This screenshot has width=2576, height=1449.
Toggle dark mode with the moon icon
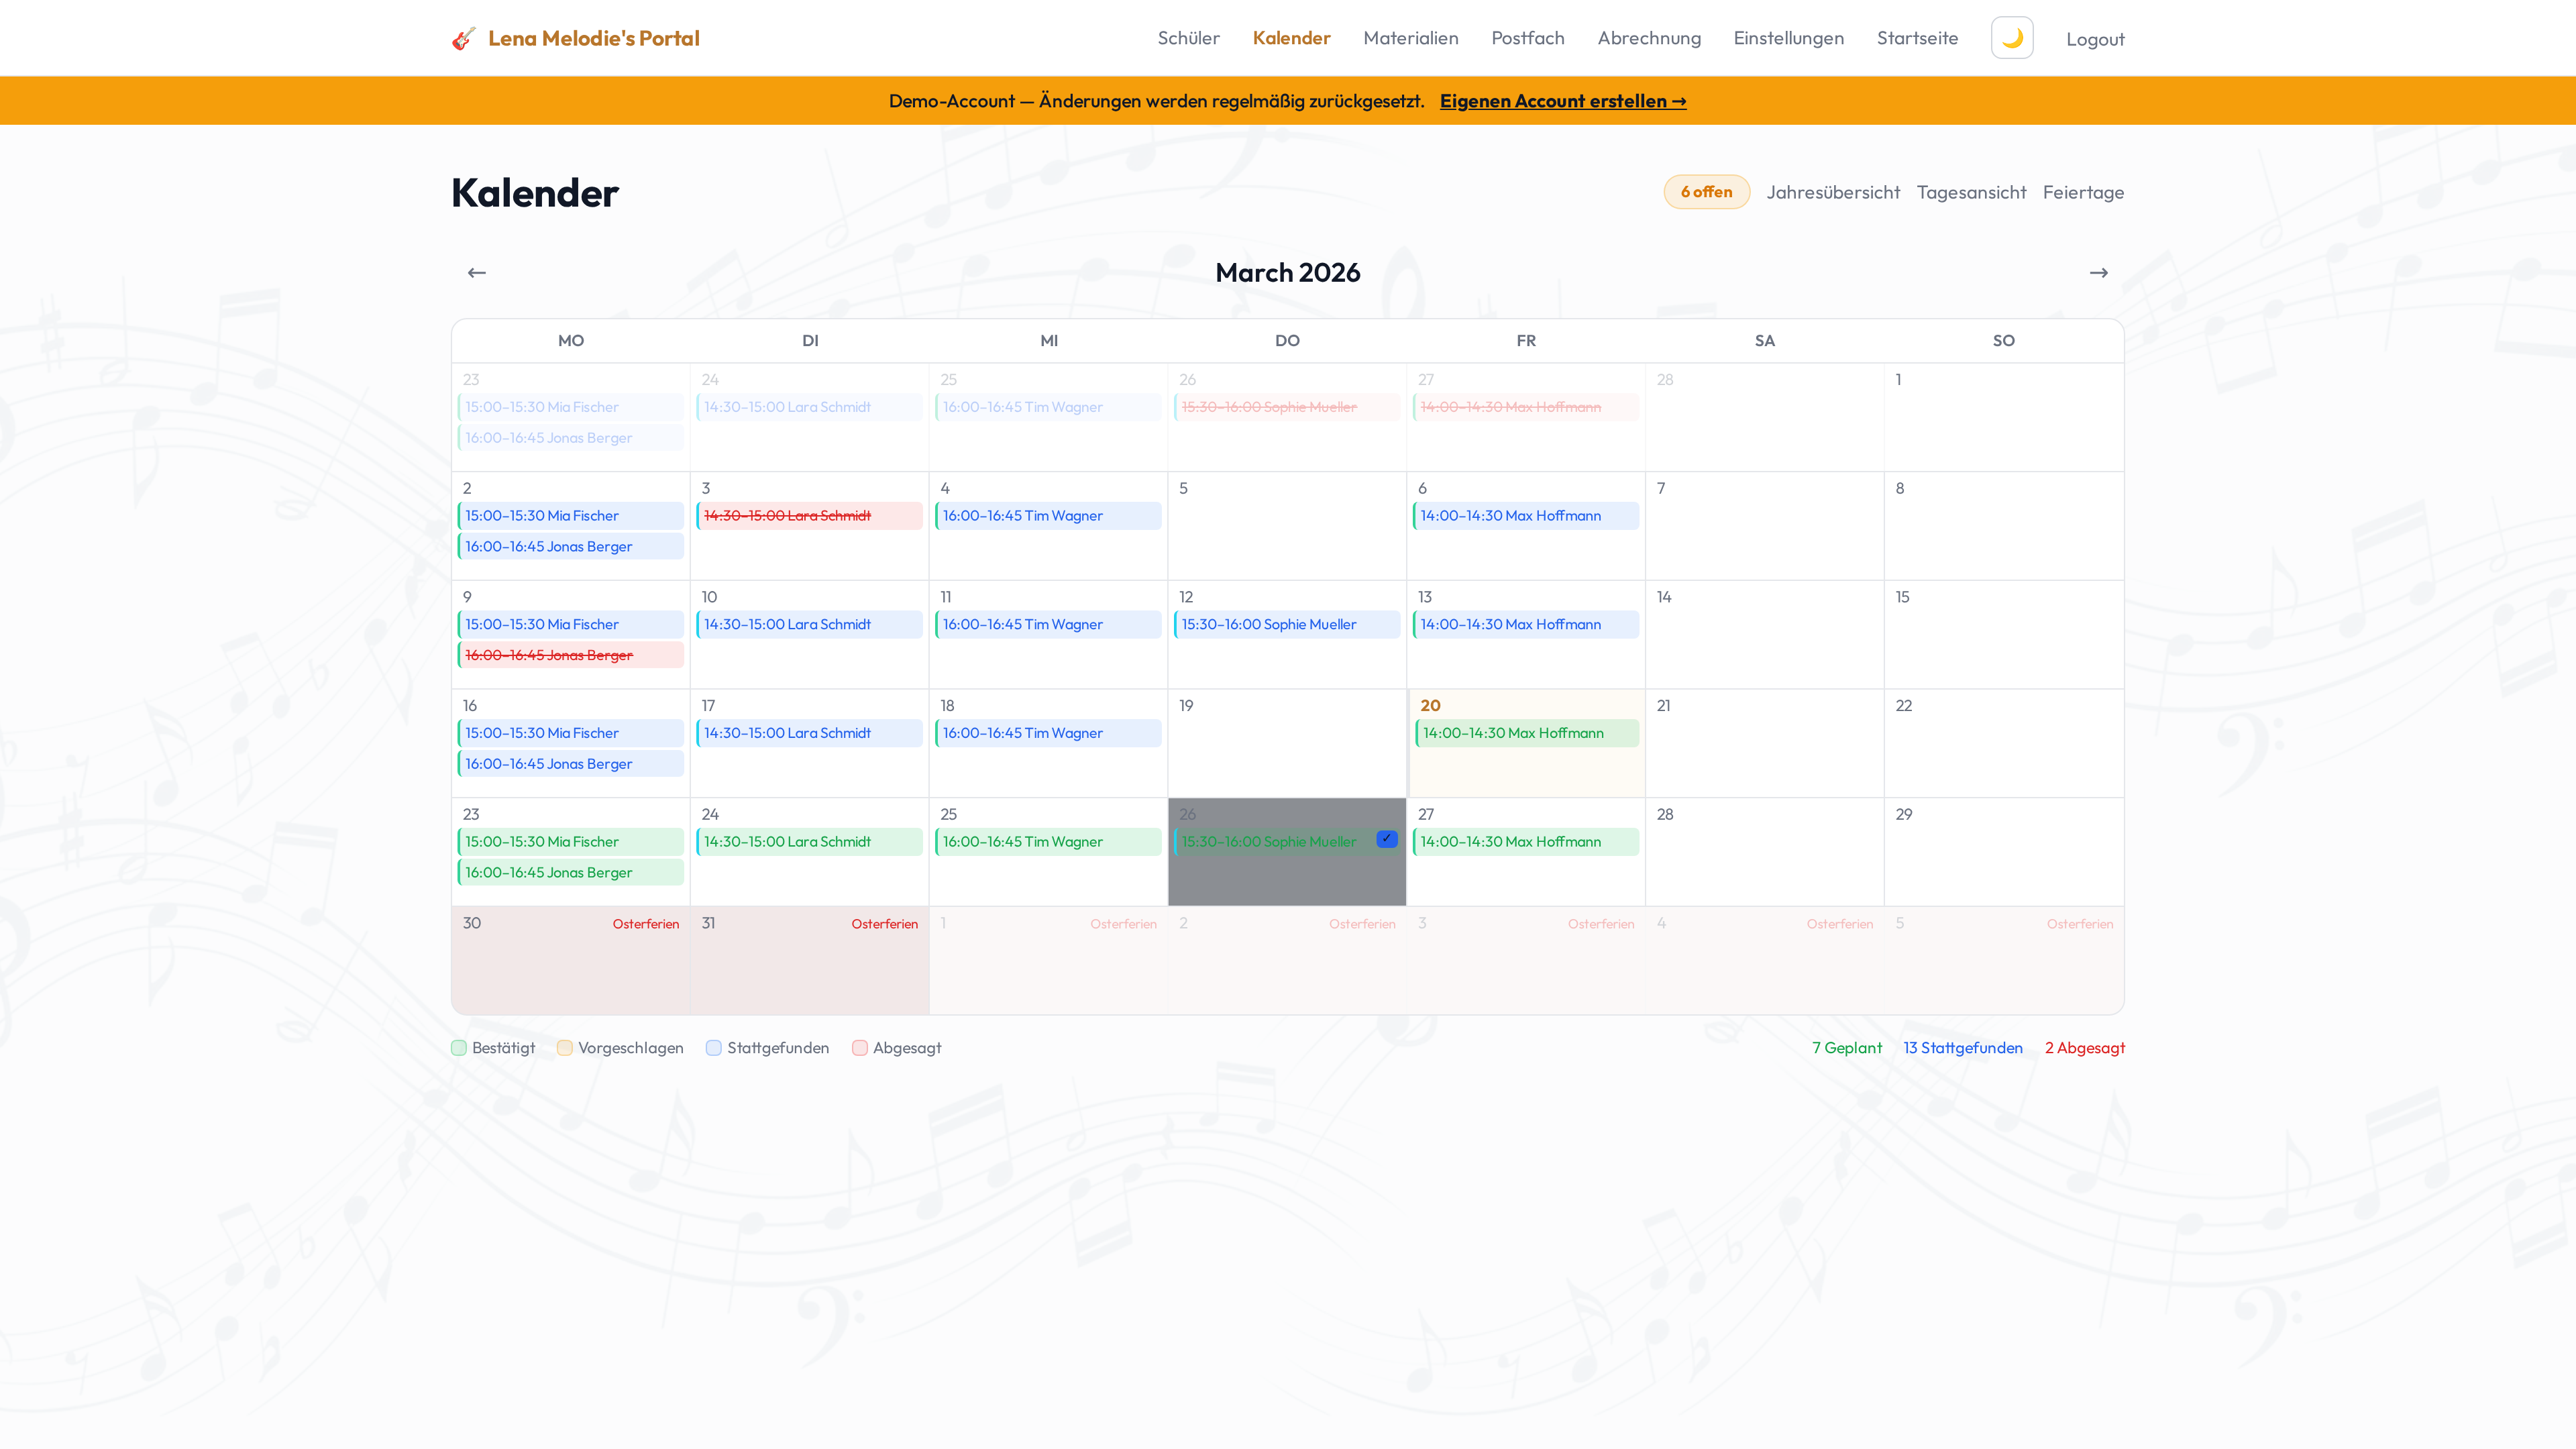[x=2011, y=37]
